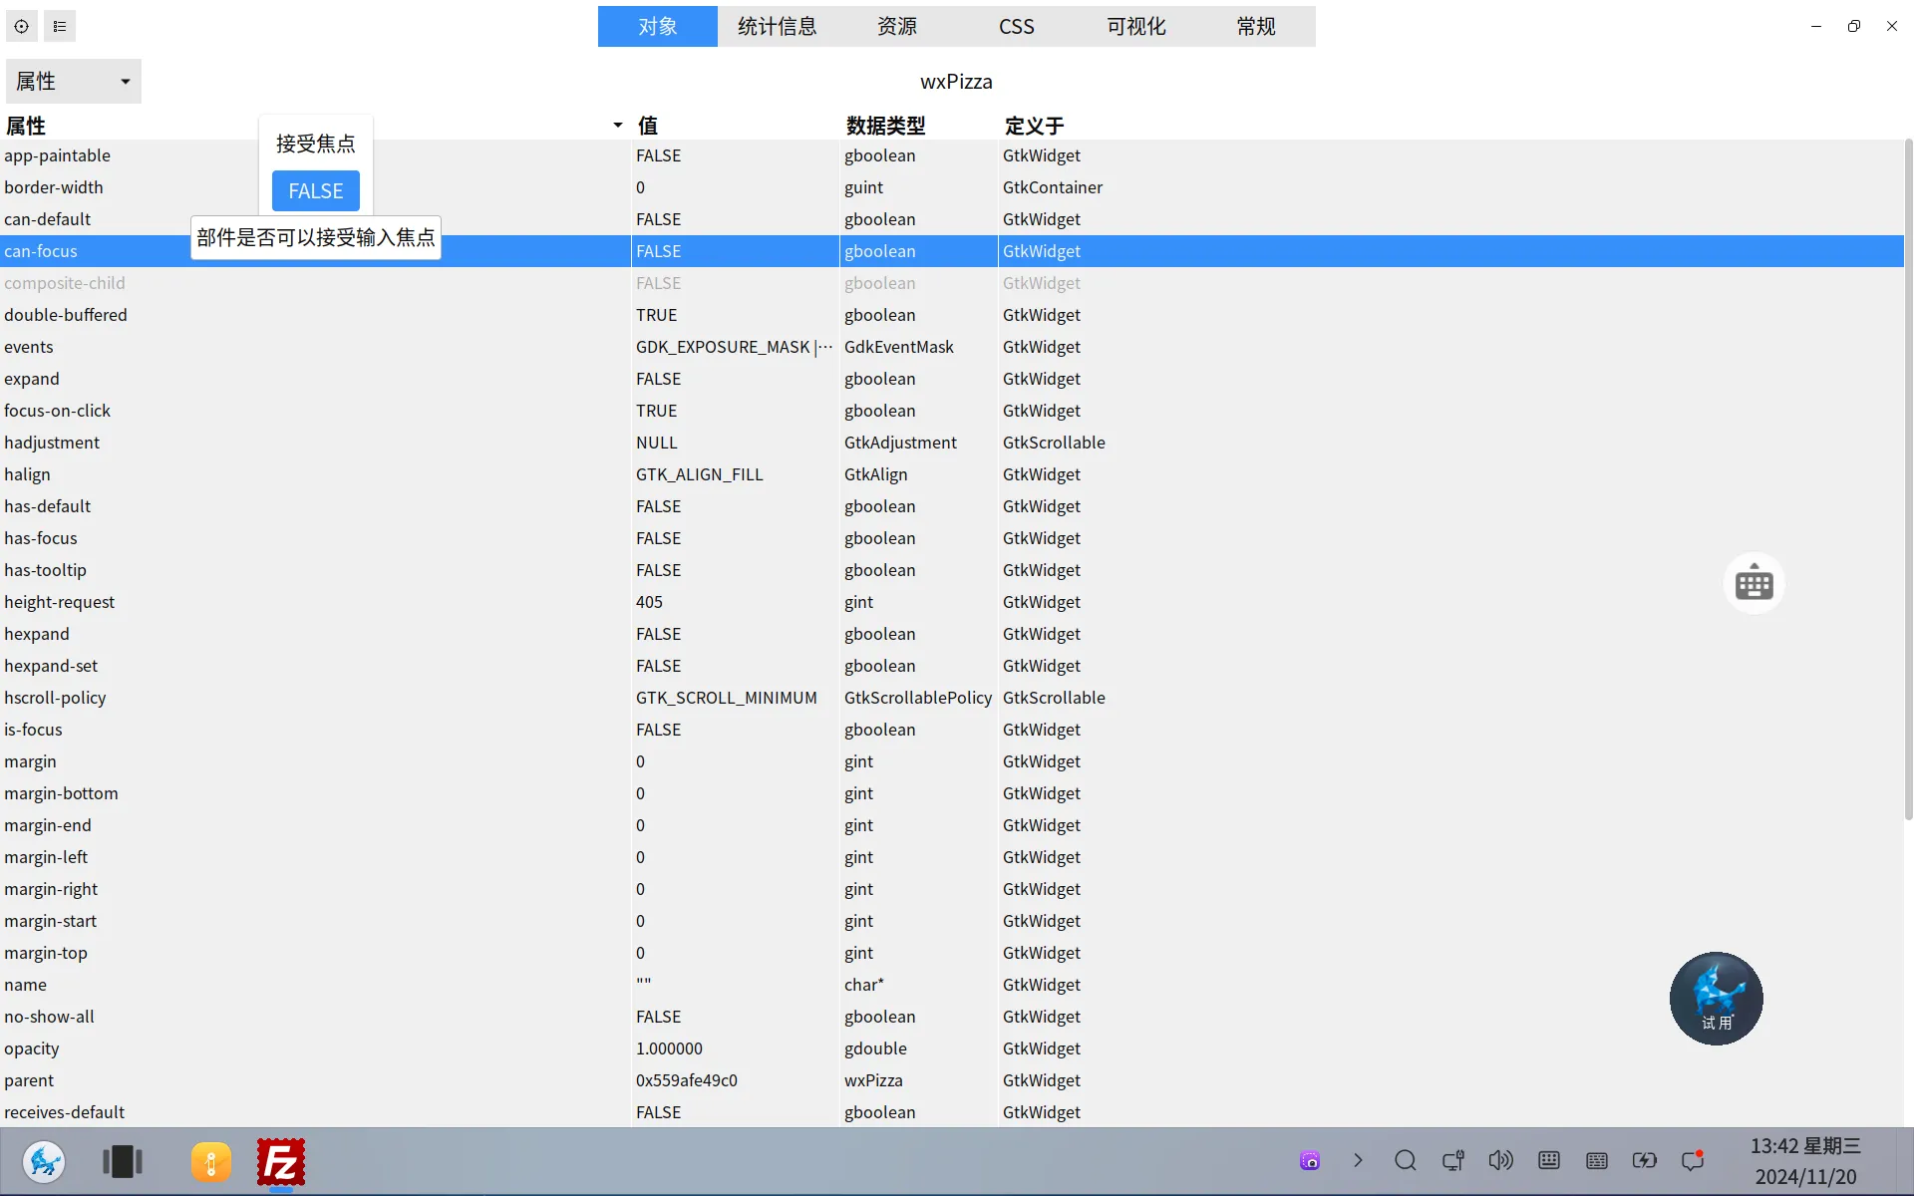The image size is (1914, 1196).
Task: Select the margin-bottom property row
Action: (952, 793)
